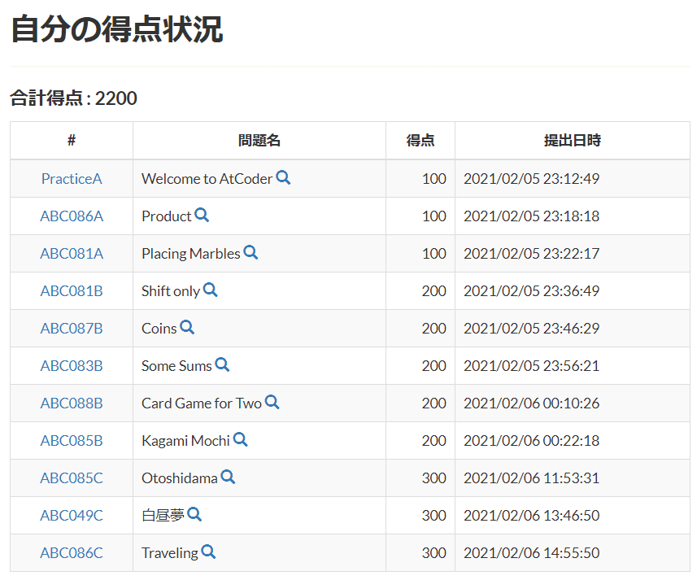Go to the ABC086A problem link

72,216
